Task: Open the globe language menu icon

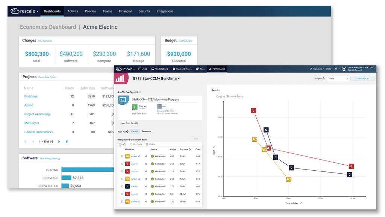Action: point(336,69)
